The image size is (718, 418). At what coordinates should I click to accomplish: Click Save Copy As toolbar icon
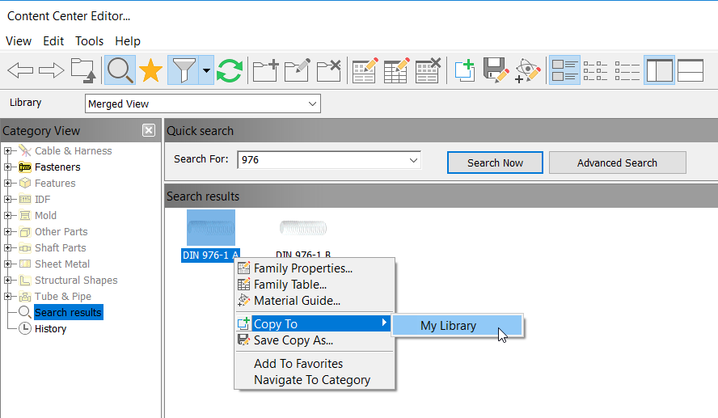click(x=496, y=70)
